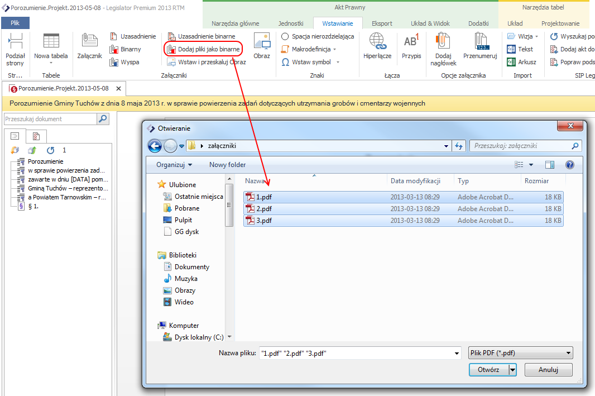Select Wstaw i przeskaluj Obraz

(x=207, y=62)
